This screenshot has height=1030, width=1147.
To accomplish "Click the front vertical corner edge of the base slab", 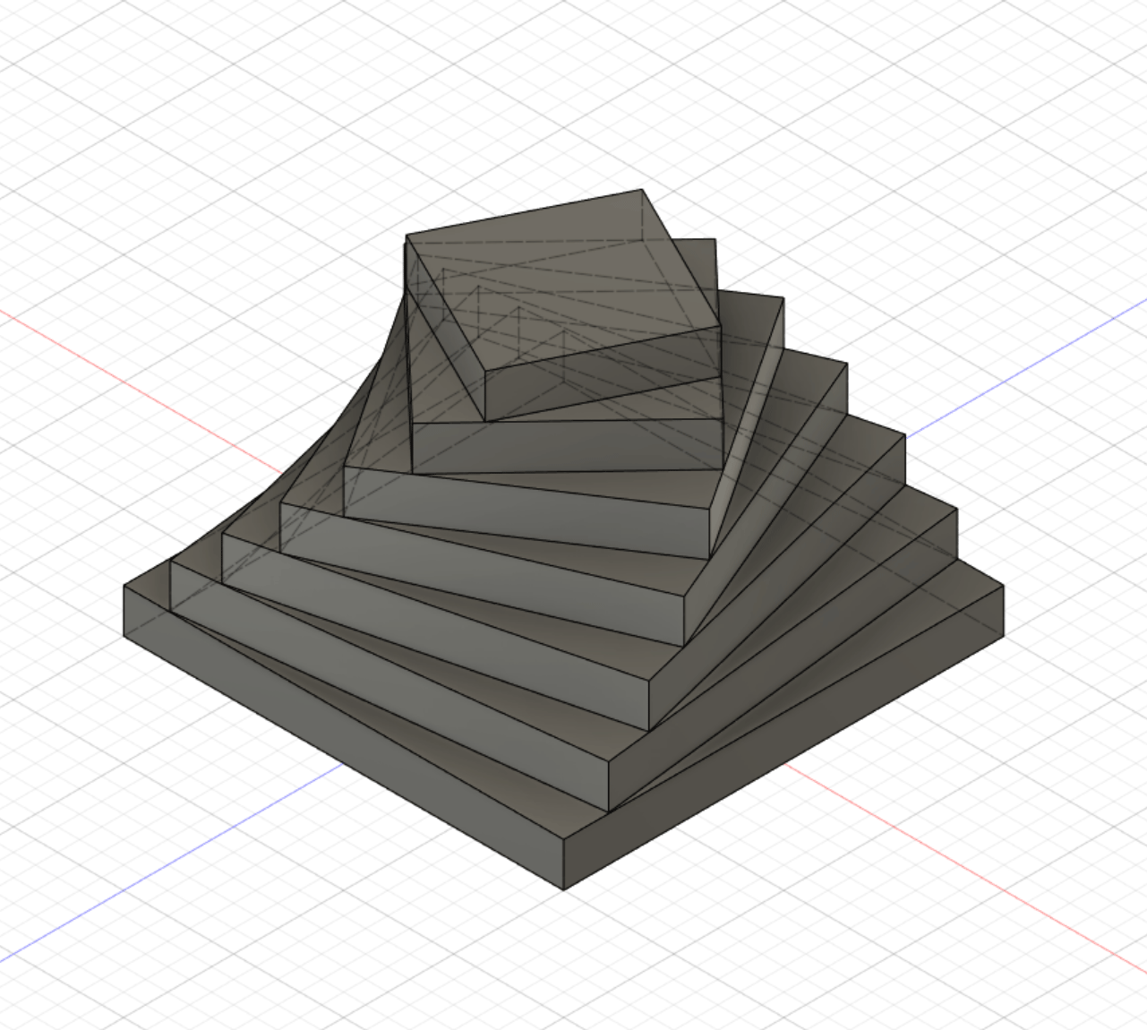I will [563, 865].
